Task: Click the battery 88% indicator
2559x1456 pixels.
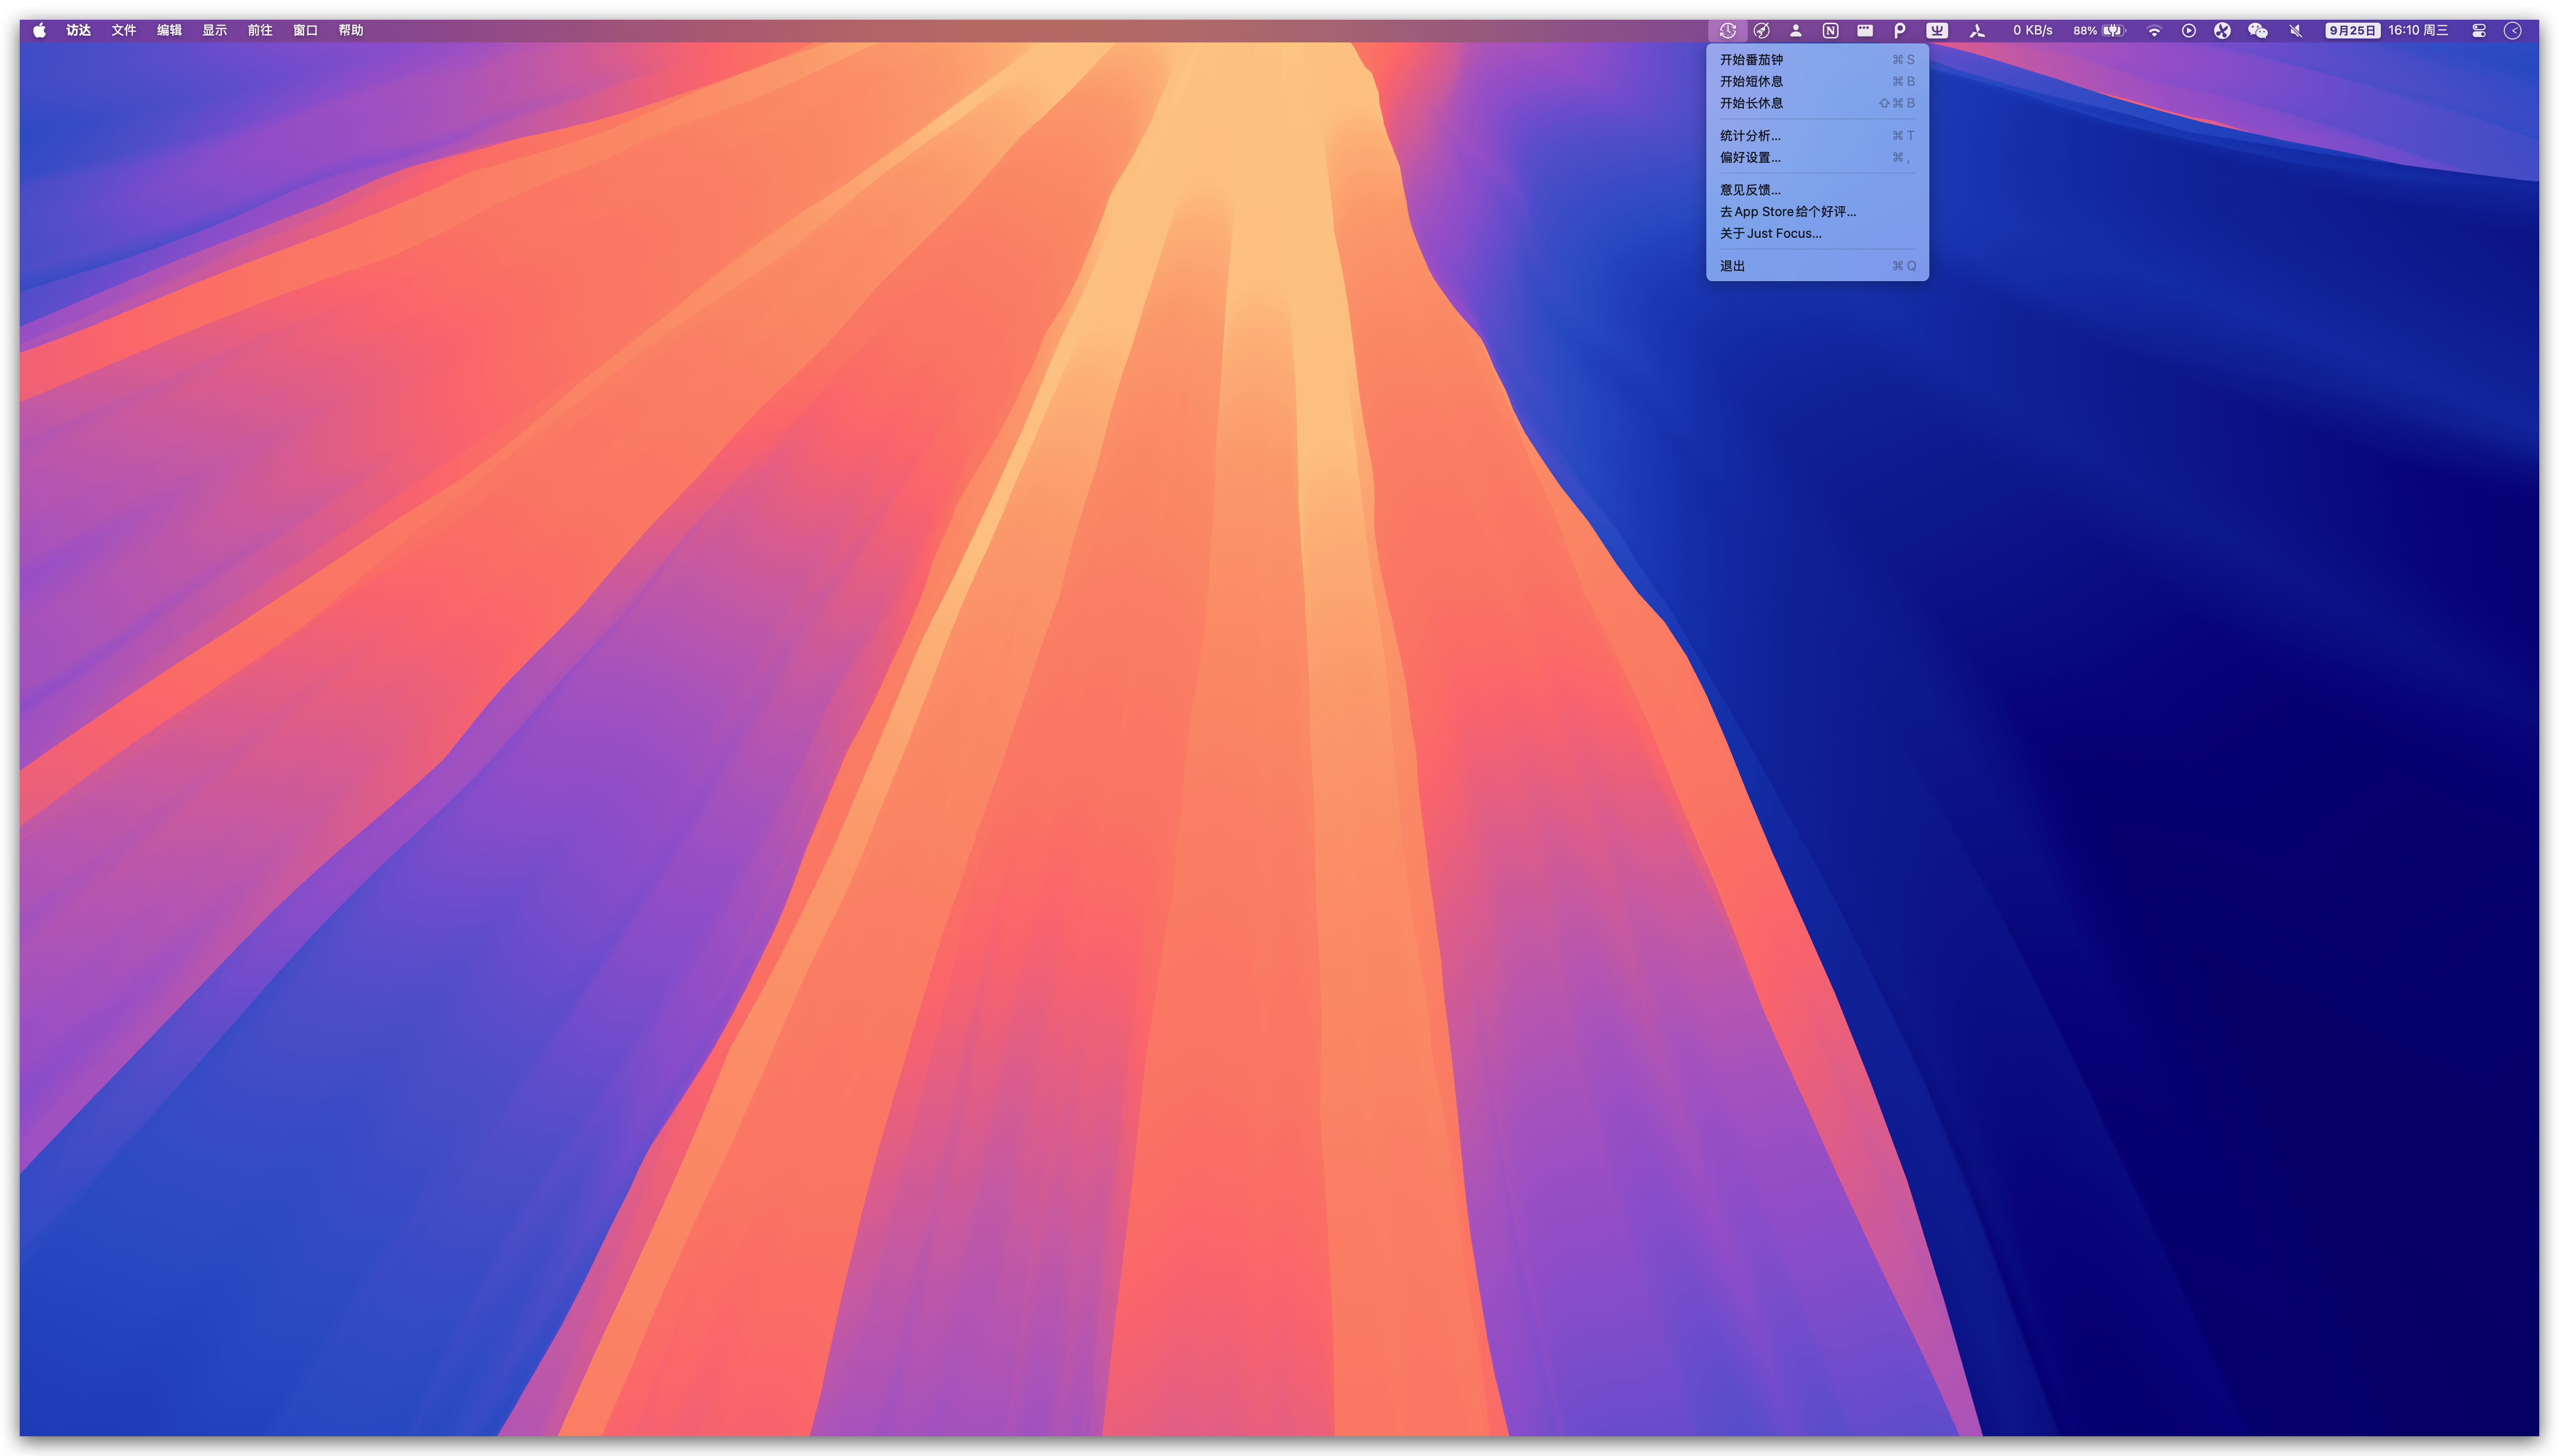Action: click(x=2099, y=30)
